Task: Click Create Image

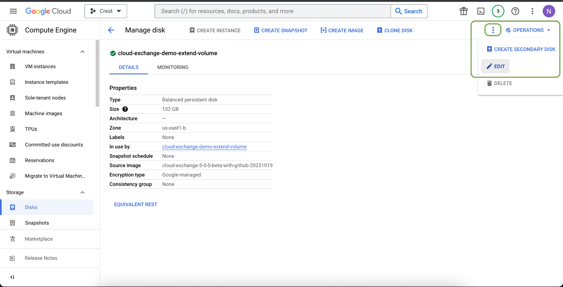Action: [x=342, y=30]
